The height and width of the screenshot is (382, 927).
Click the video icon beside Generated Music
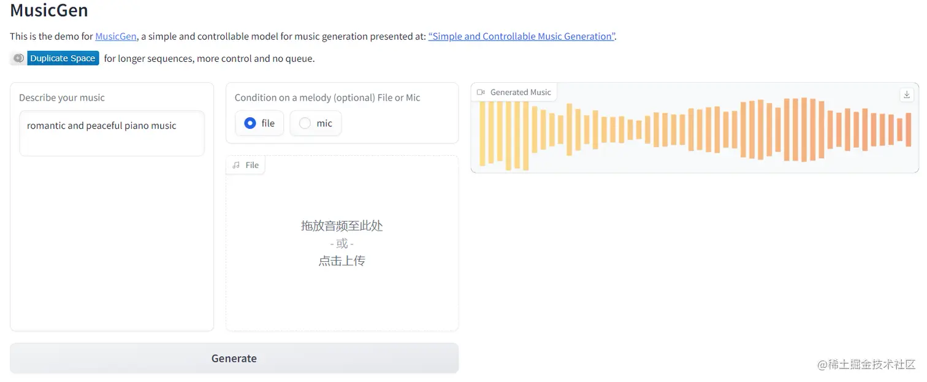pos(481,93)
